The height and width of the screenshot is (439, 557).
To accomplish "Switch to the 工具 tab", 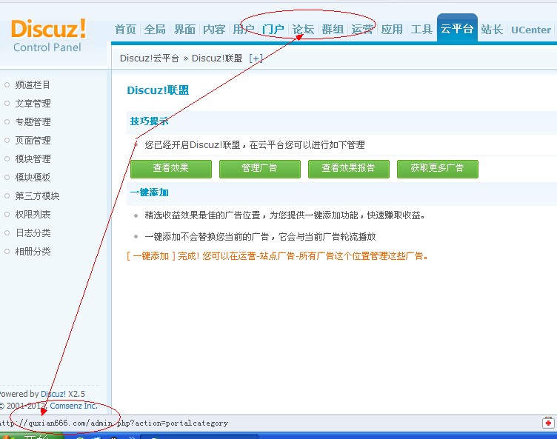I will tap(421, 30).
